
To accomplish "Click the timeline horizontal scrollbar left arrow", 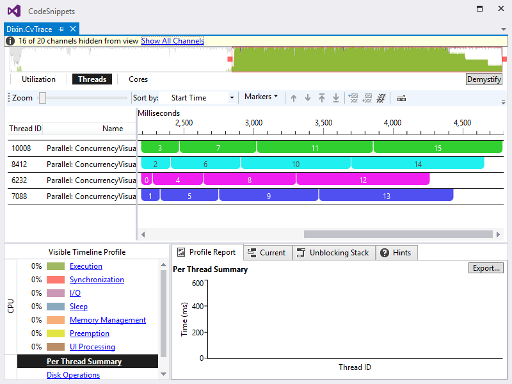I will (x=143, y=234).
